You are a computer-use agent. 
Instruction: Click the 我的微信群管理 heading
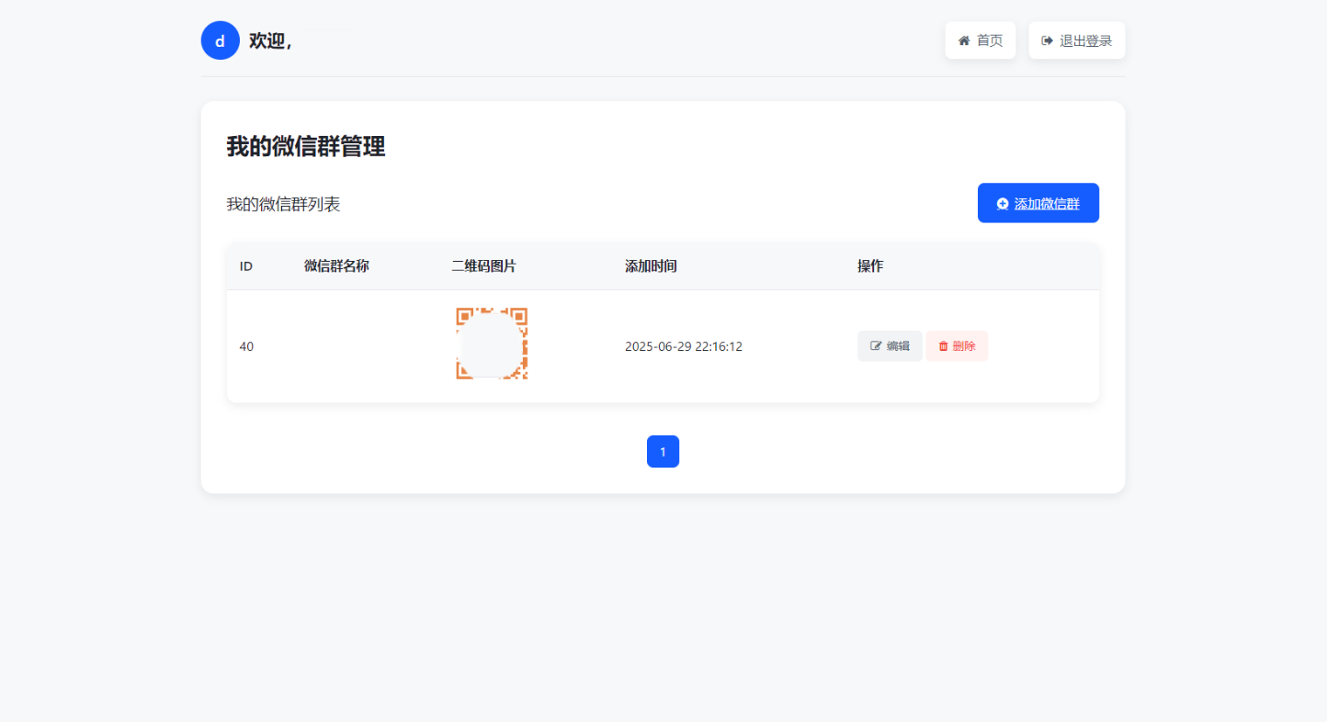pos(306,146)
